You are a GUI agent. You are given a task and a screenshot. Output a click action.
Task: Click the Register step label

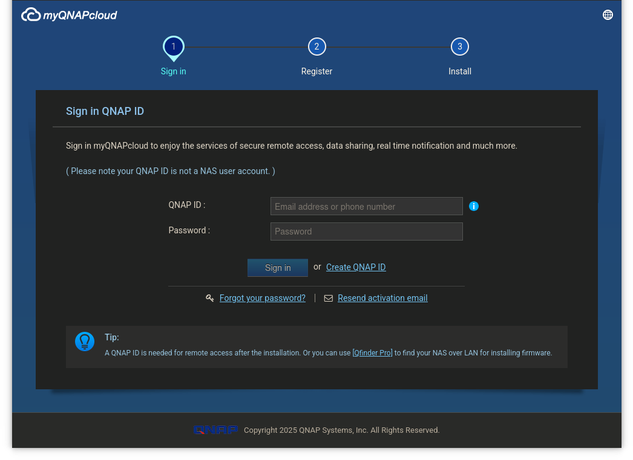point(316,71)
